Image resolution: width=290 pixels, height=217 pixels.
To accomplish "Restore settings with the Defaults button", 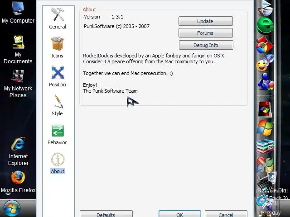I will coord(106,214).
